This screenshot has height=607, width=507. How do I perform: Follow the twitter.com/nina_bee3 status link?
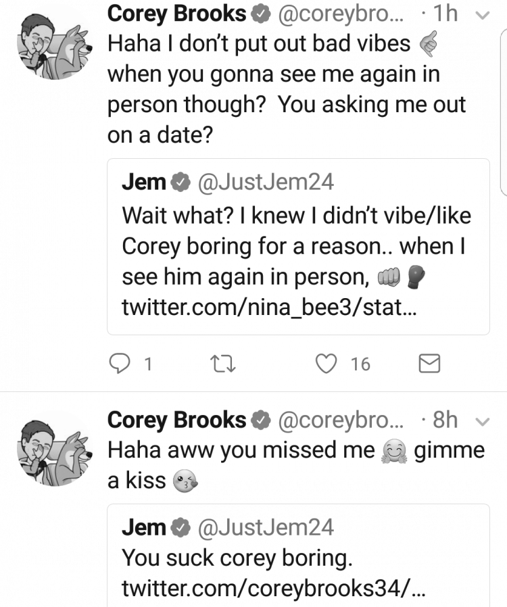tap(269, 308)
